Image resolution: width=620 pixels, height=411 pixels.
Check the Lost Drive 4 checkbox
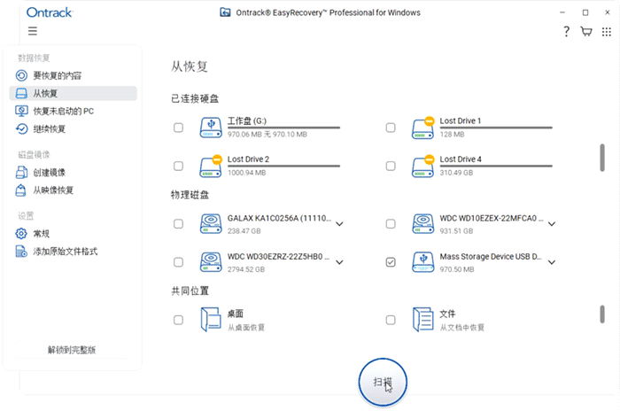(x=391, y=166)
